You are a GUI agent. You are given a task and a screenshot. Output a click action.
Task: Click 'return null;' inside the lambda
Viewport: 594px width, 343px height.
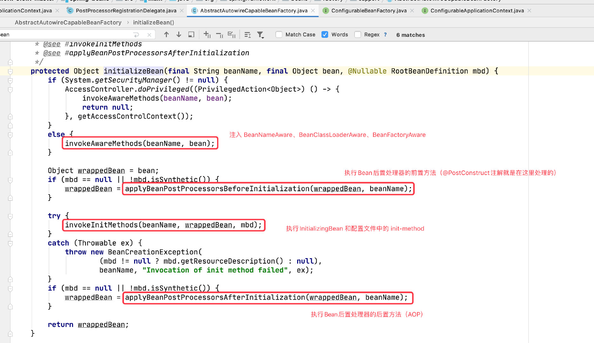click(x=107, y=107)
